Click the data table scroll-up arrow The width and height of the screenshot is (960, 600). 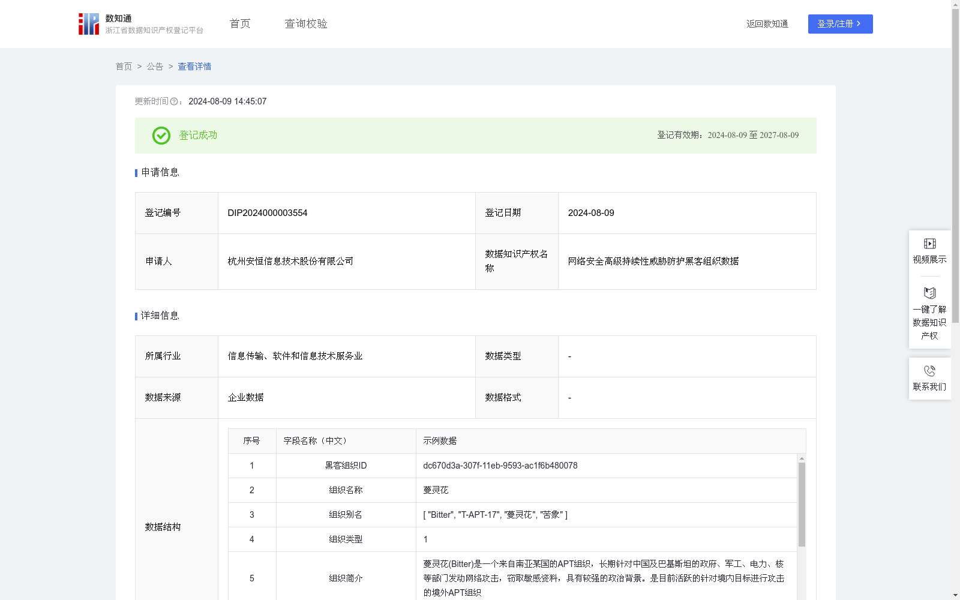point(802,458)
